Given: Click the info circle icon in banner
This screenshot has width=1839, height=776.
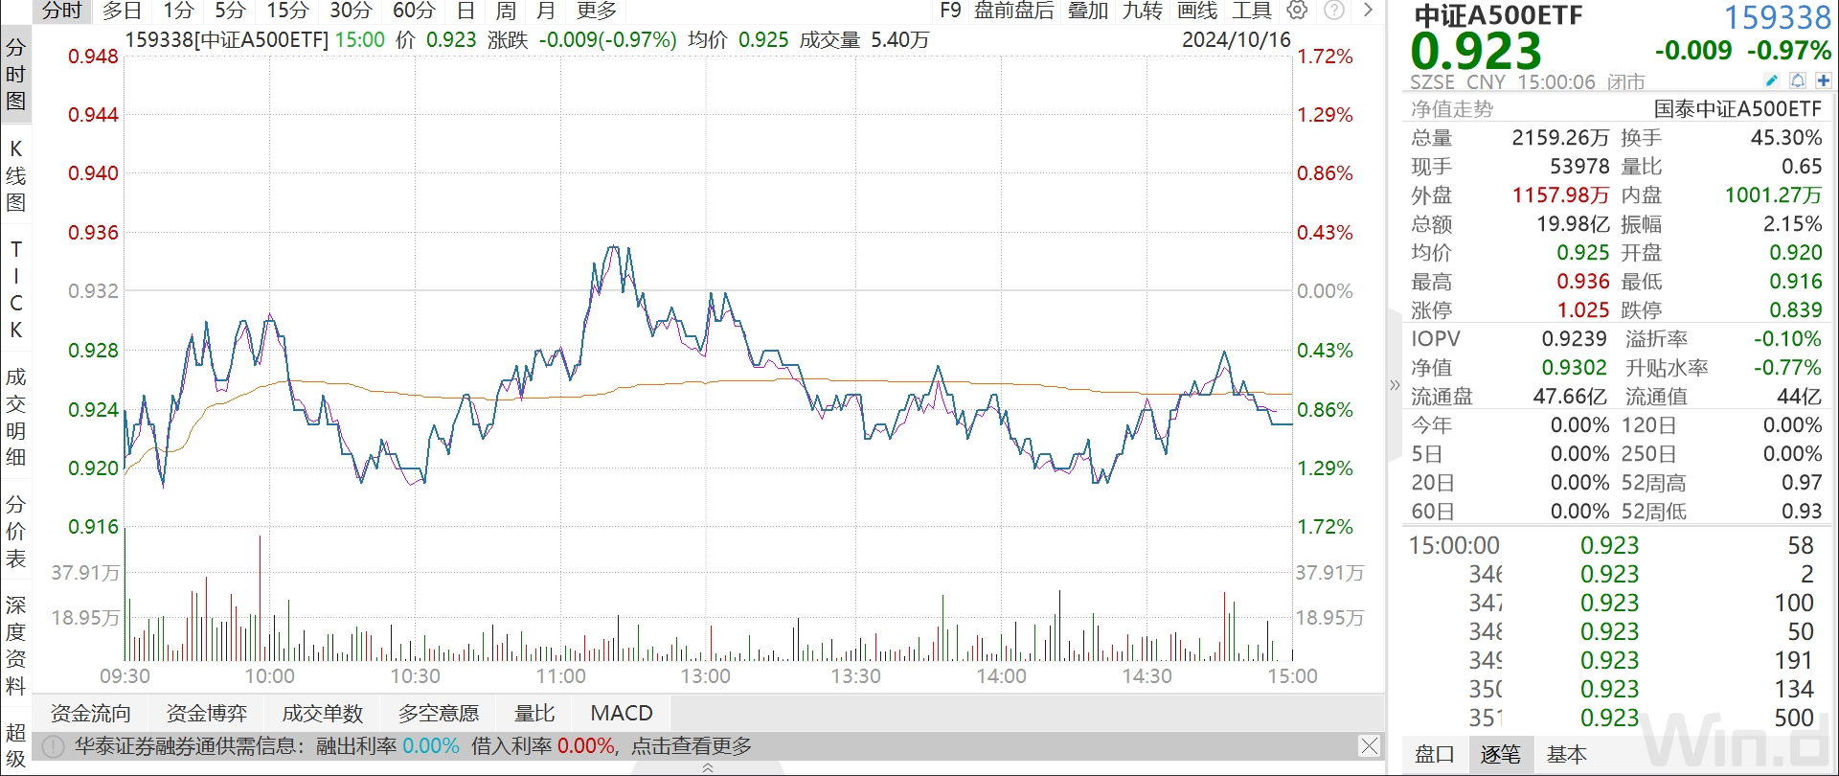Looking at the screenshot, I should (54, 746).
